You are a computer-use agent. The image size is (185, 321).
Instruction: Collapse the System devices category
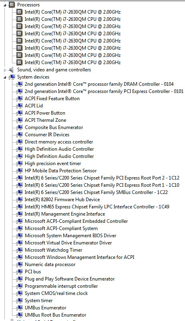(5, 77)
